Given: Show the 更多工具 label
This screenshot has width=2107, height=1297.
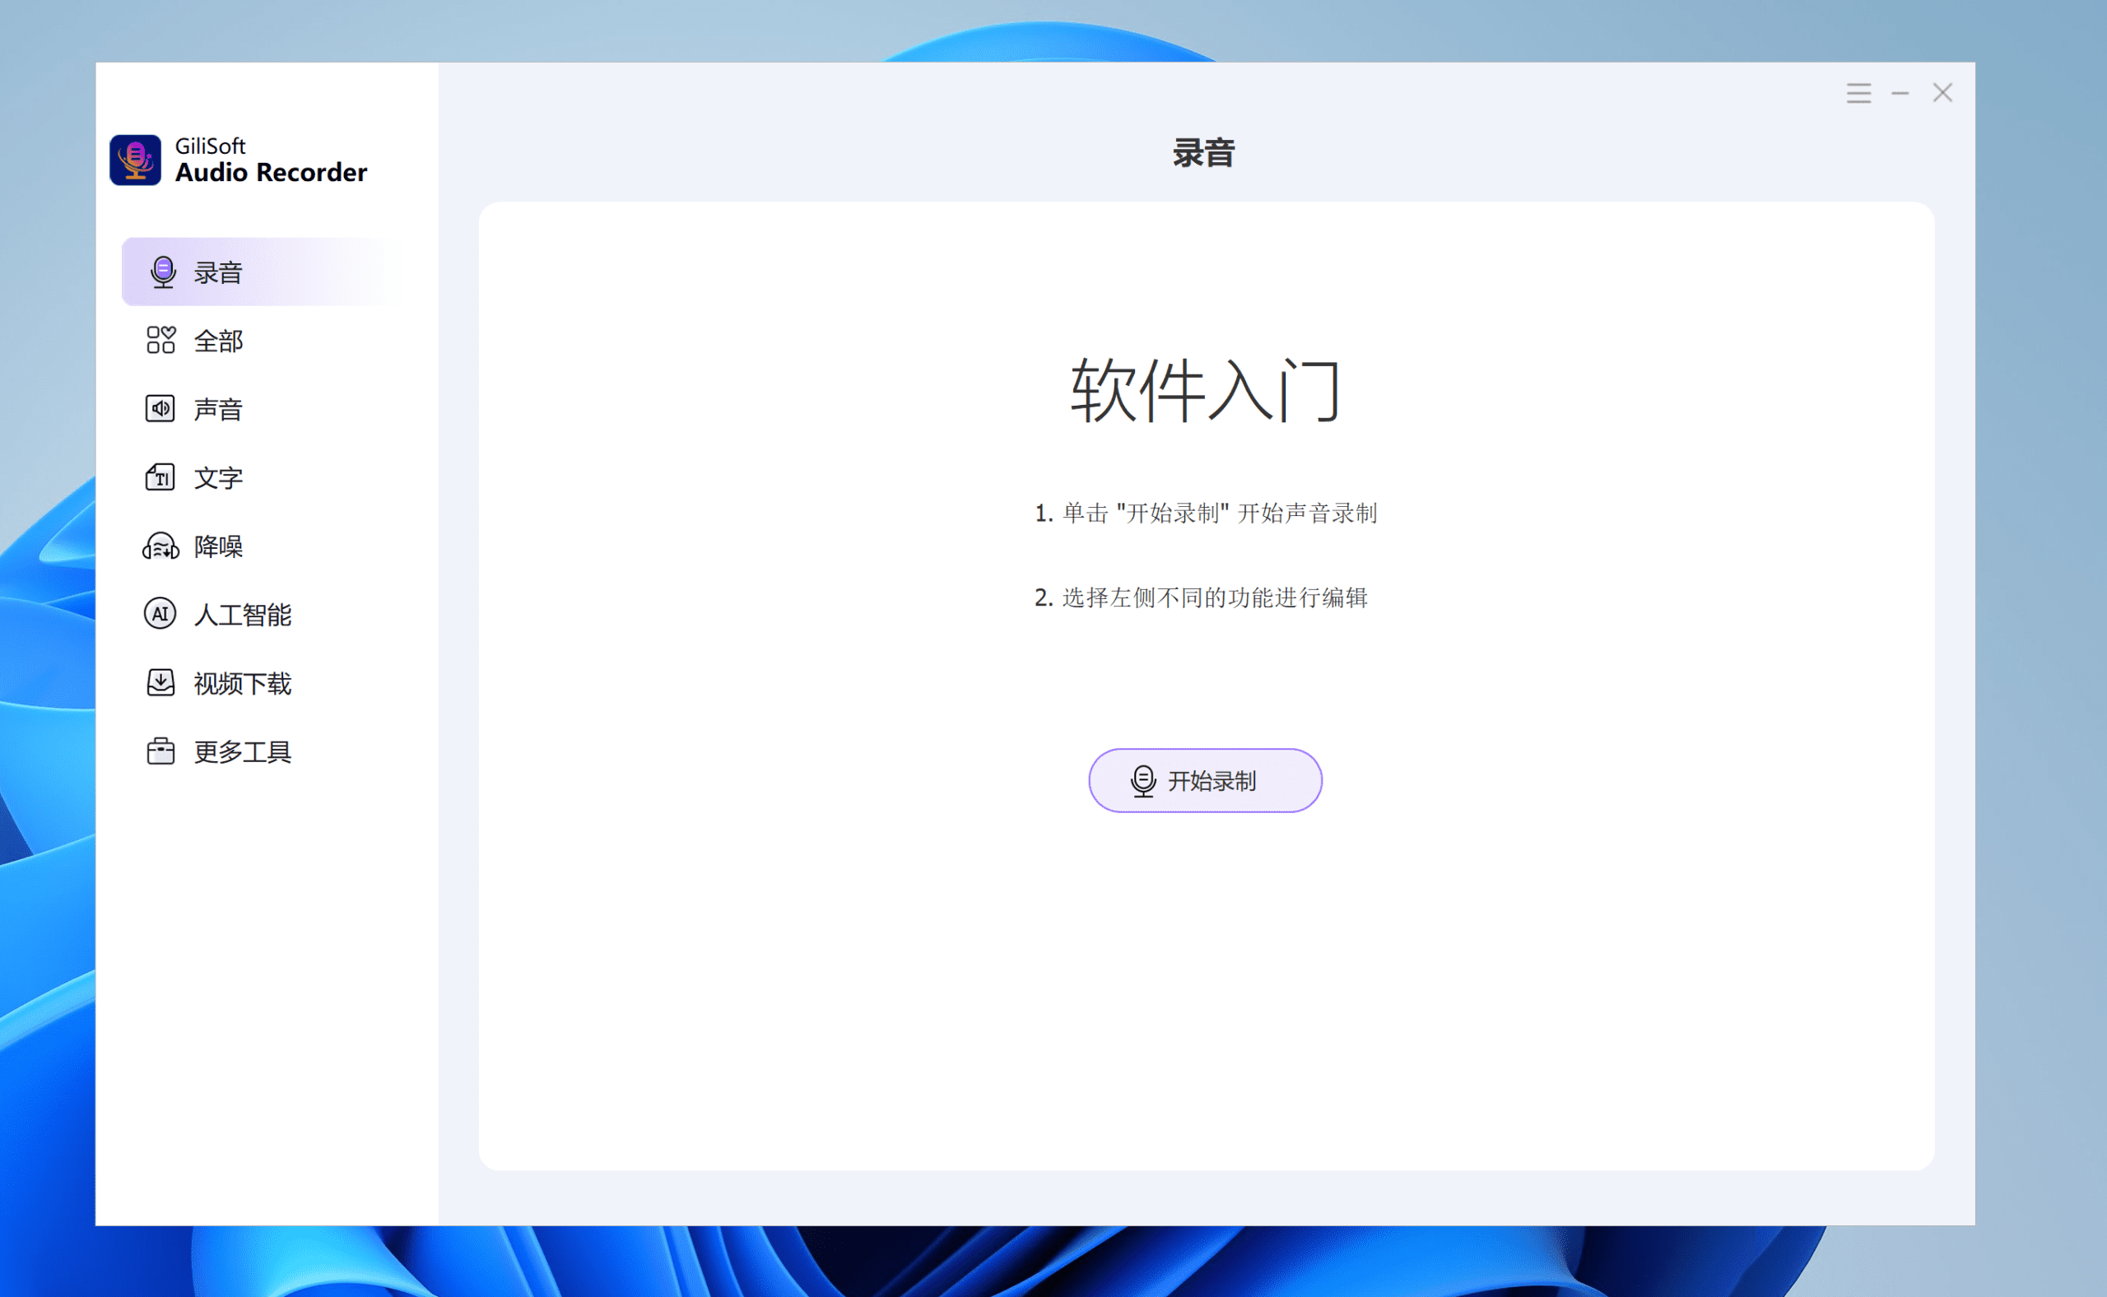Looking at the screenshot, I should pos(243,752).
